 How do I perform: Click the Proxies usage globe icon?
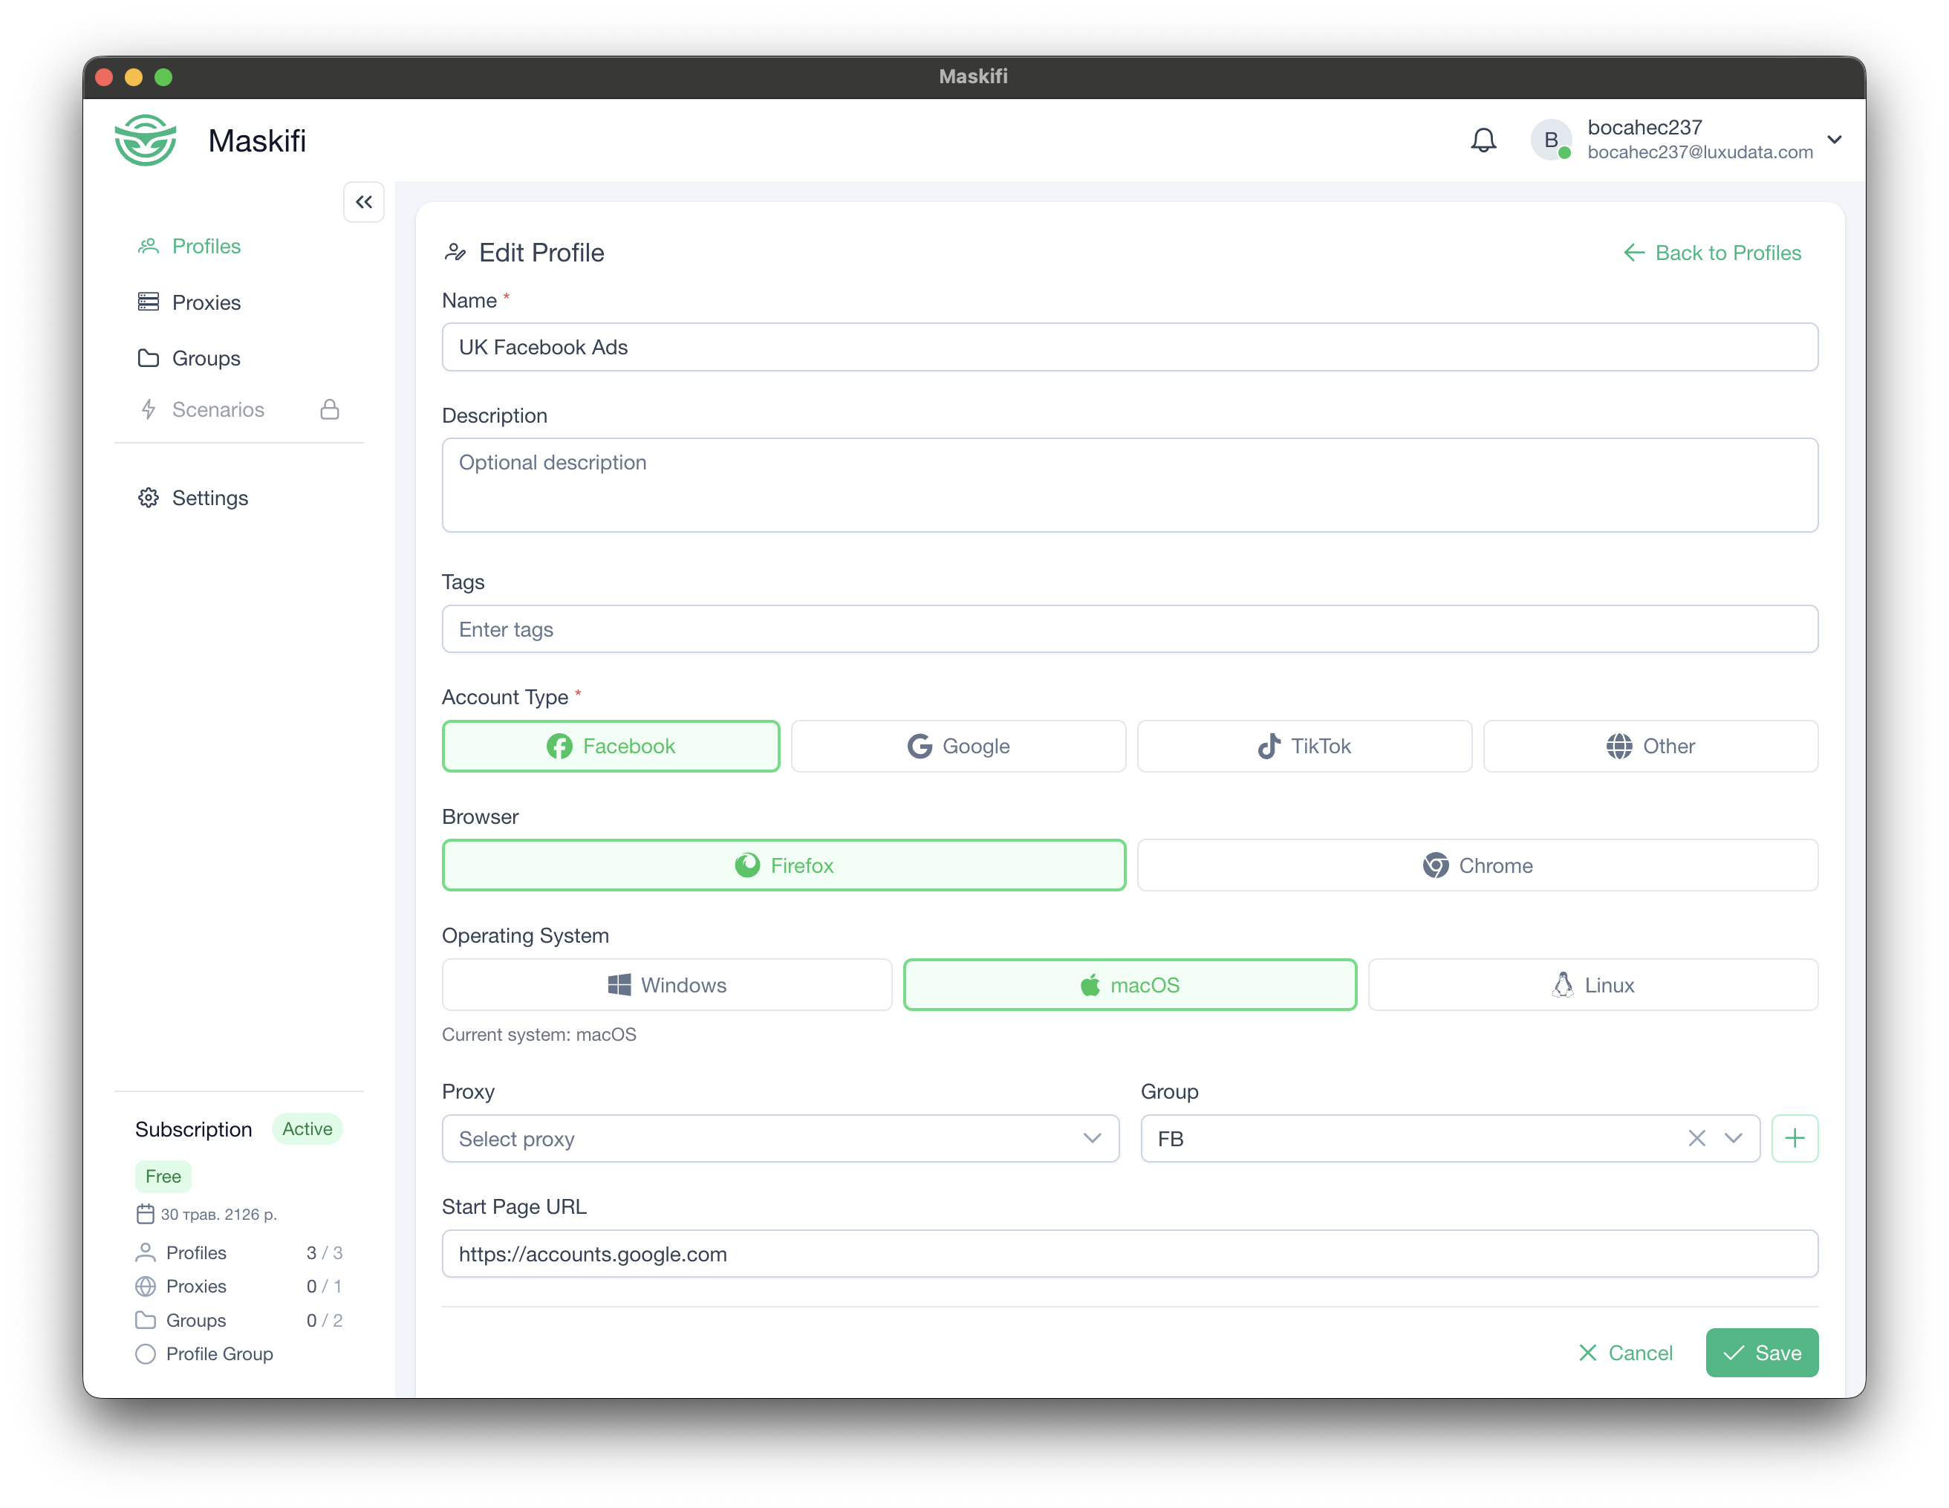coord(146,1287)
